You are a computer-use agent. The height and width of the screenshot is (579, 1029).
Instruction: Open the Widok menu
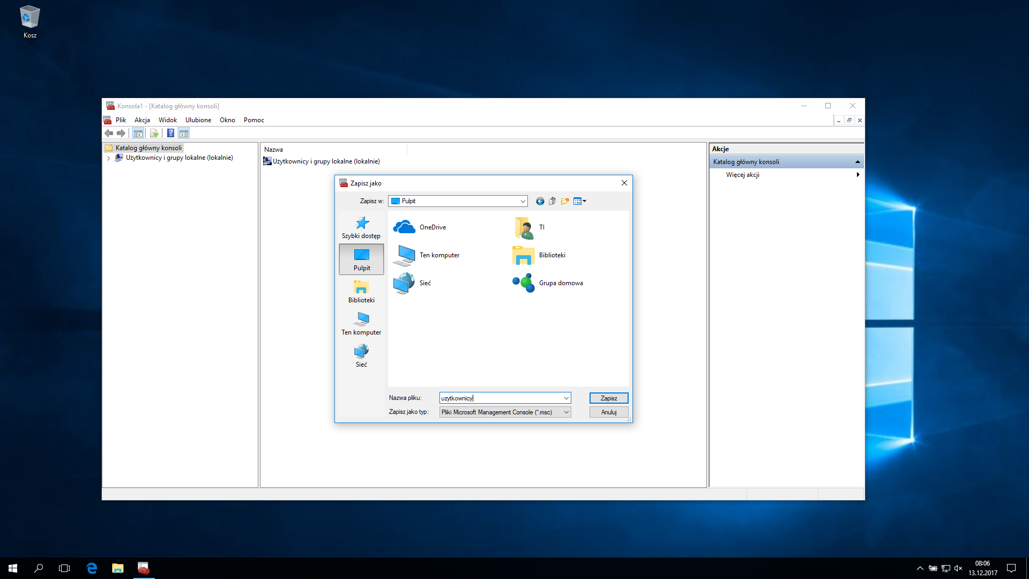[x=168, y=120]
